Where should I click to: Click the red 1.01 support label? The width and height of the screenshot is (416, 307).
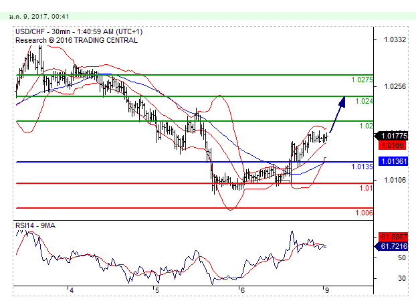[366, 188]
